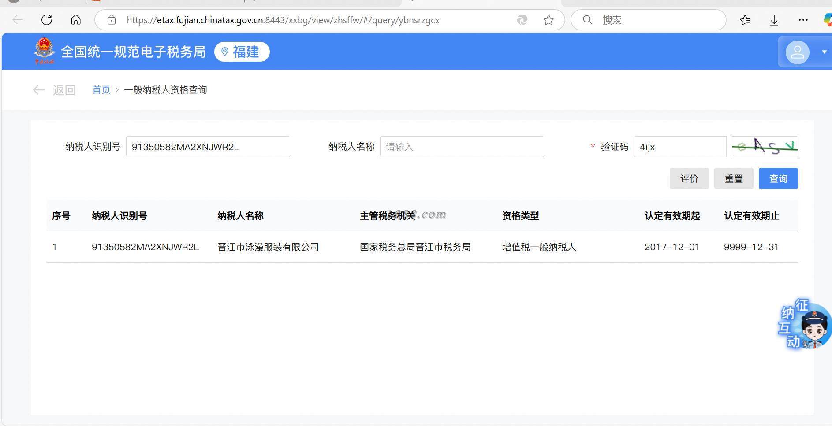Click the magnifier icon in search box
Screen dimensions: 832x426
pos(587,20)
